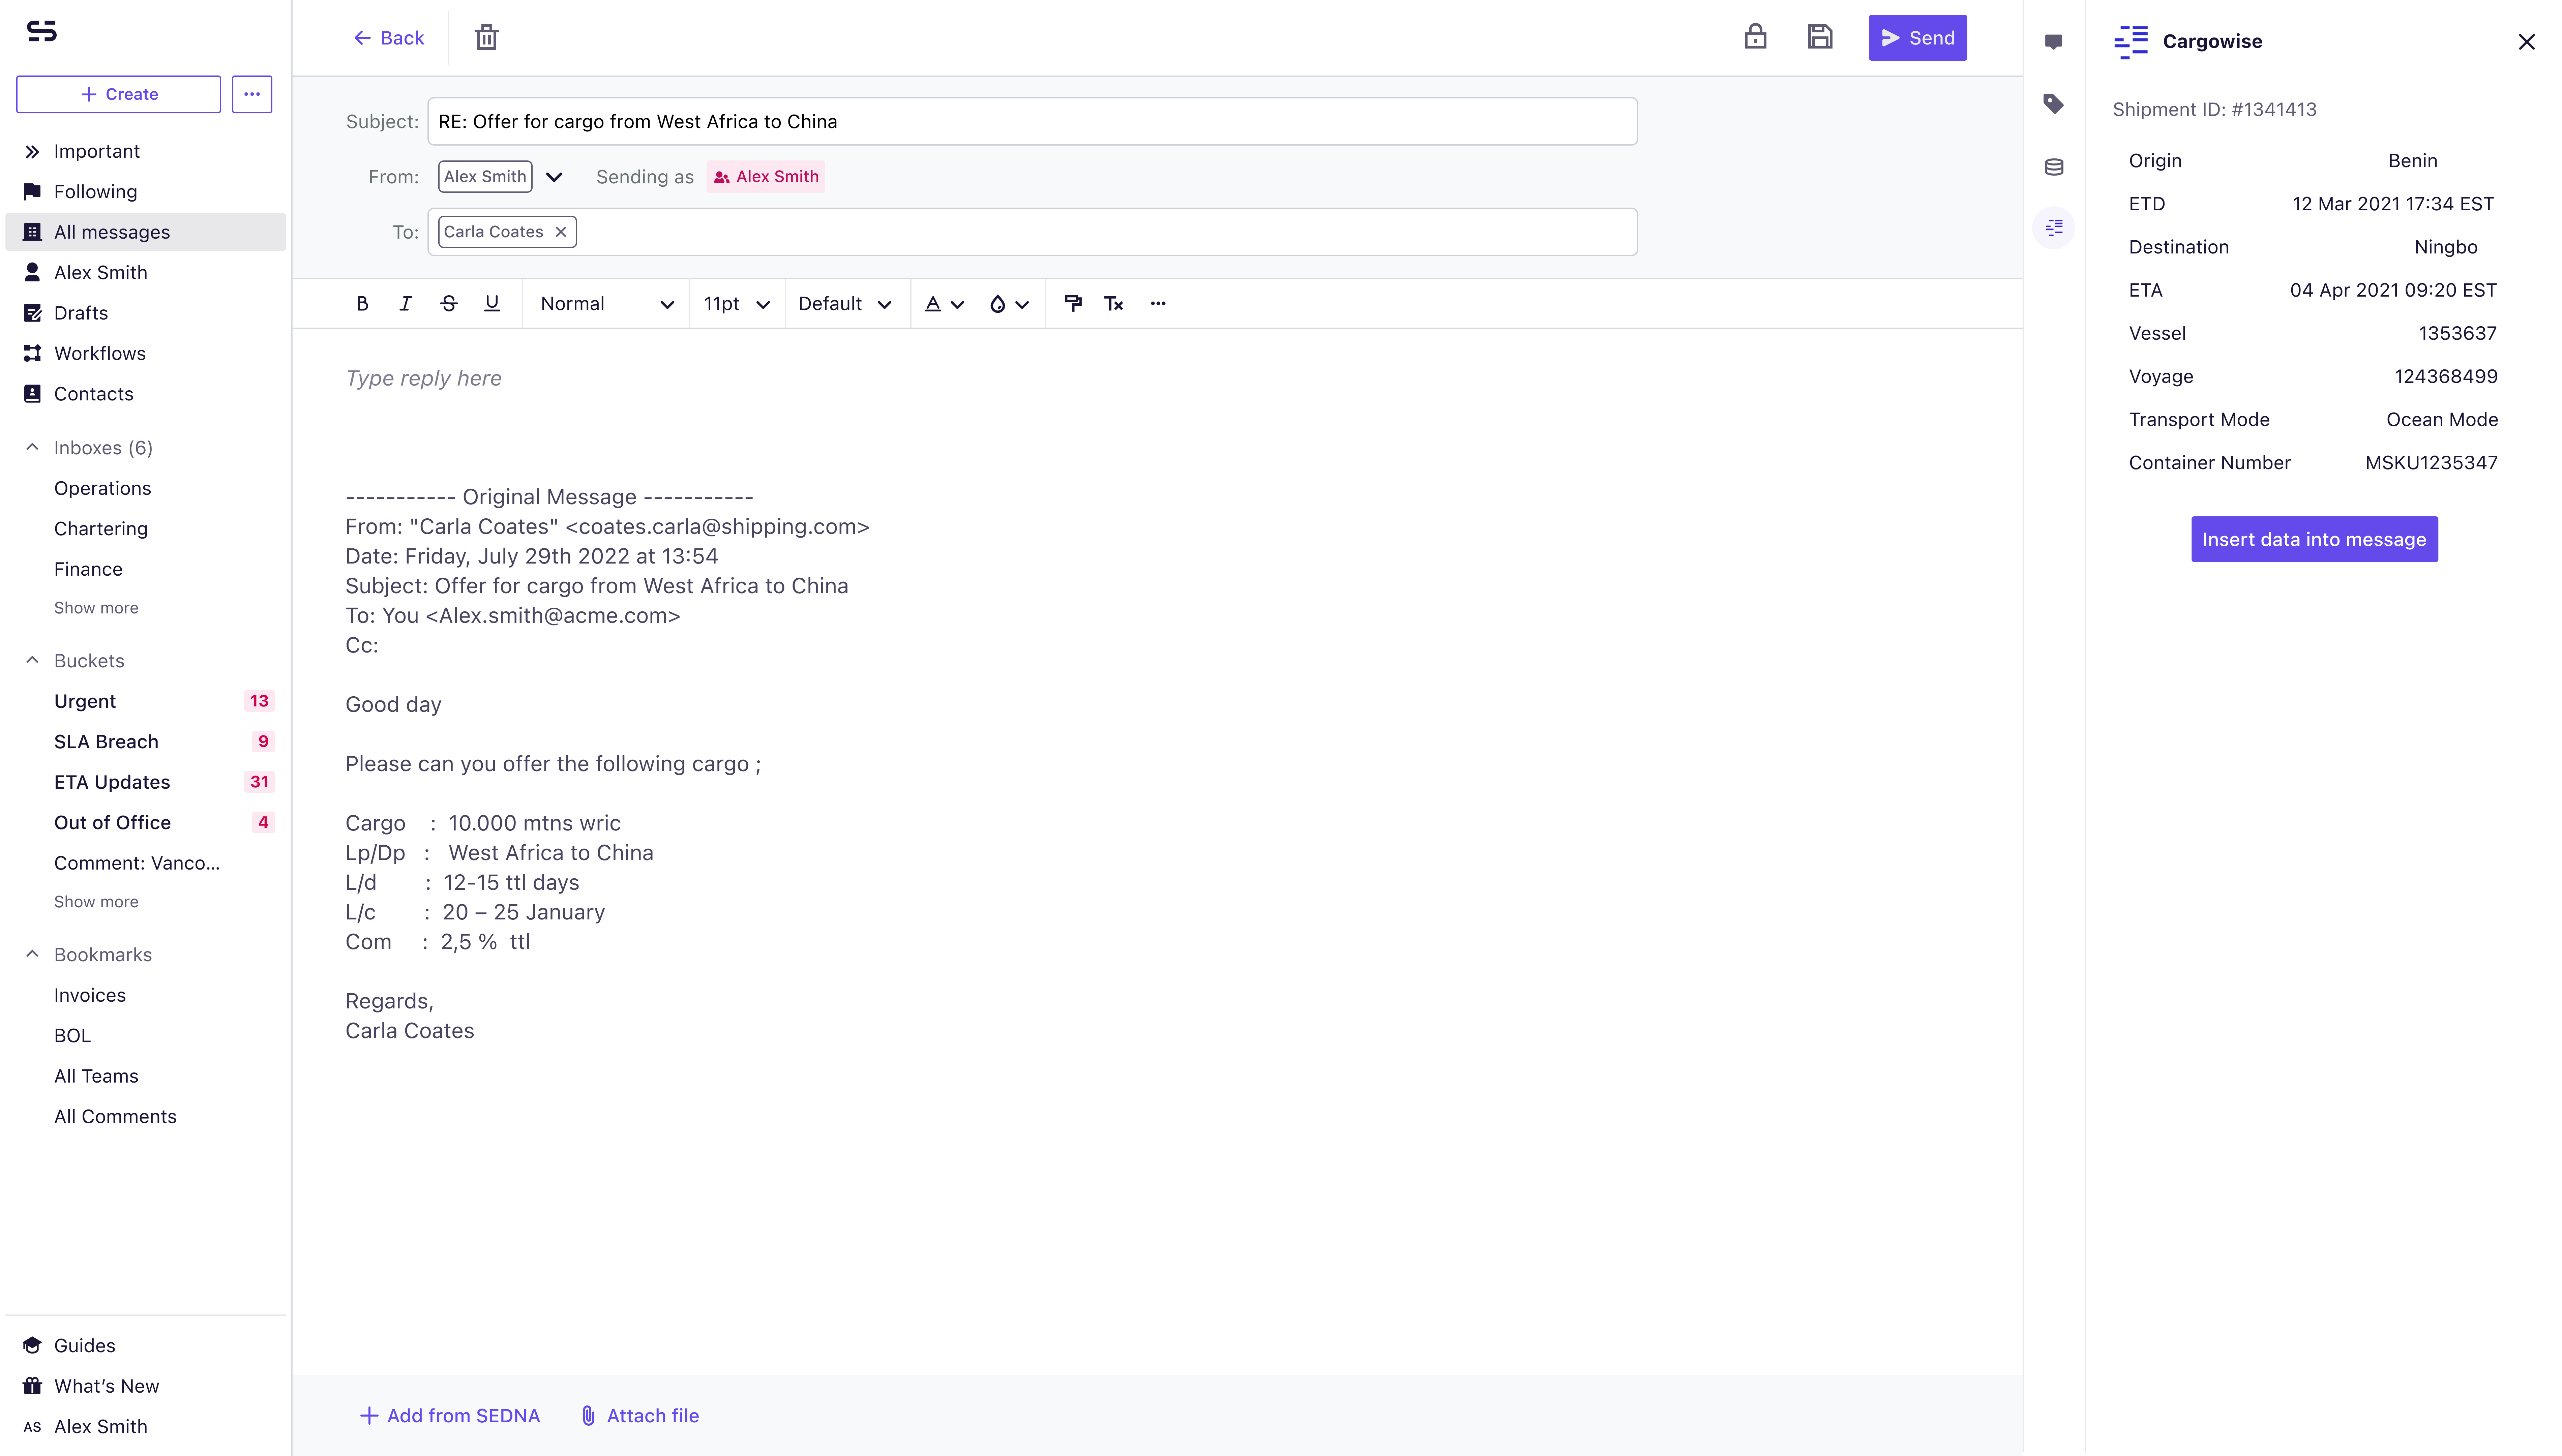Screen dimensions: 2562x1456
Task: Select the Cargowise side panel icon
Action: click(x=2054, y=228)
